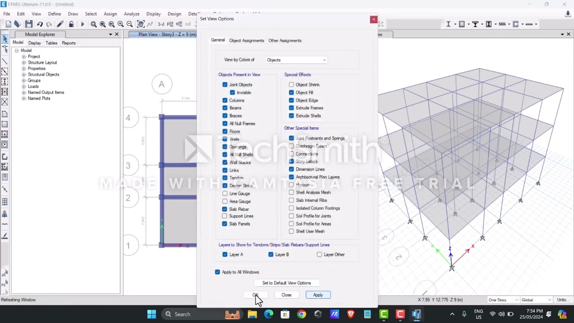The image size is (574, 323).
Task: Click the Units button in status bar
Action: [562, 300]
